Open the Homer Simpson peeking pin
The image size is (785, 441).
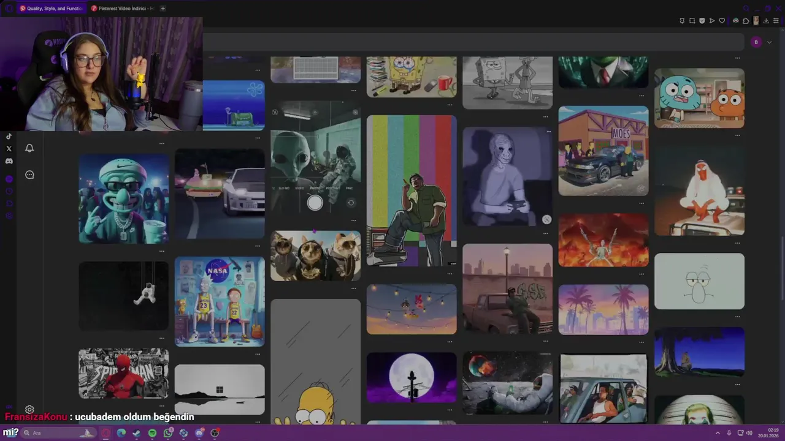click(x=315, y=362)
